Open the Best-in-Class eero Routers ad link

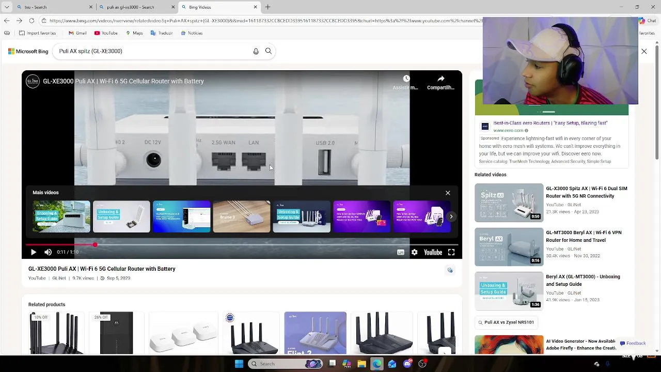(x=550, y=123)
